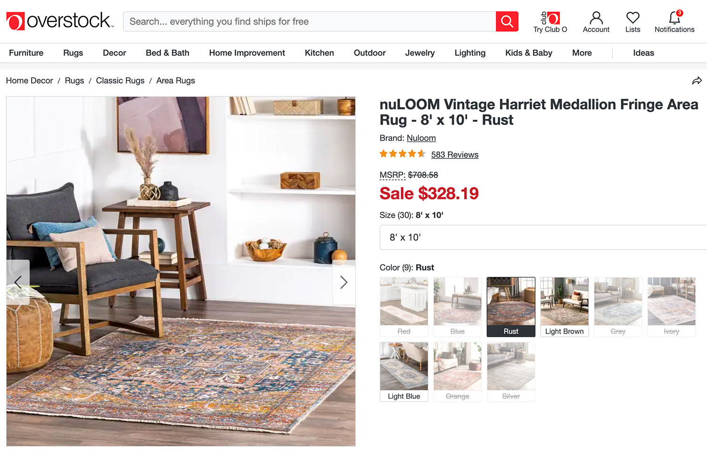
Task: Go to the Overstock logo homepage
Action: [60, 21]
